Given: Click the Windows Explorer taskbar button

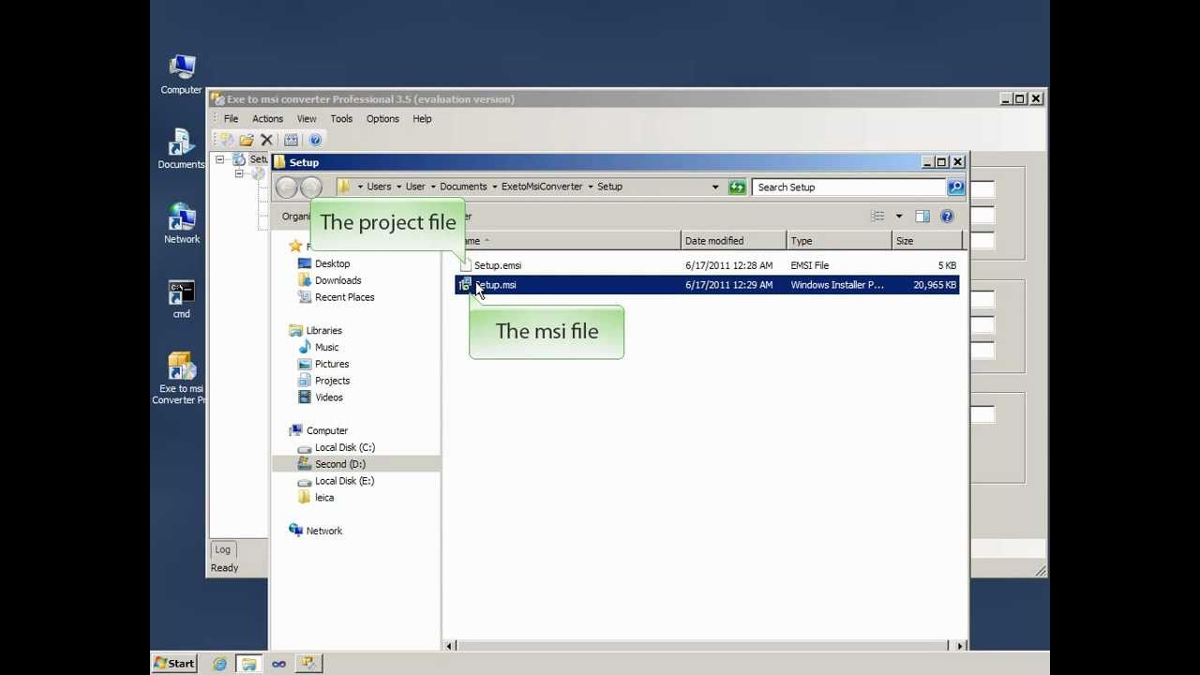Looking at the screenshot, I should [248, 664].
